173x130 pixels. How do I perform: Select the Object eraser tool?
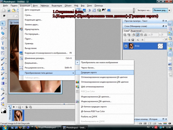[3, 78]
